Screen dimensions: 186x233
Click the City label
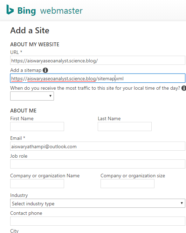click(x=14, y=231)
